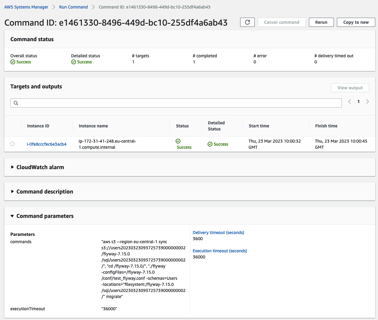The image size is (378, 320).
Task: Select the instance i-0fe8cccfec6e3acb4 radio button
Action: pyautogui.click(x=12, y=144)
